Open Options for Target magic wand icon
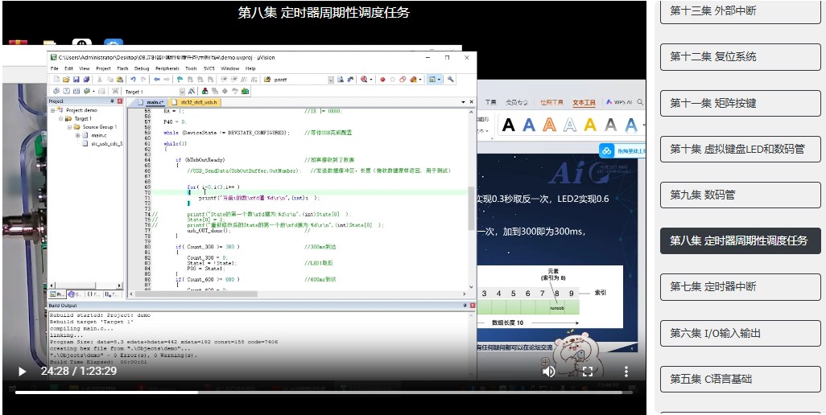This screenshot has width=826, height=415. coord(192,92)
